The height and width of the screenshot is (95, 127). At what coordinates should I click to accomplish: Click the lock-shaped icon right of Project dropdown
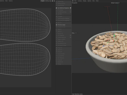[51, 1]
